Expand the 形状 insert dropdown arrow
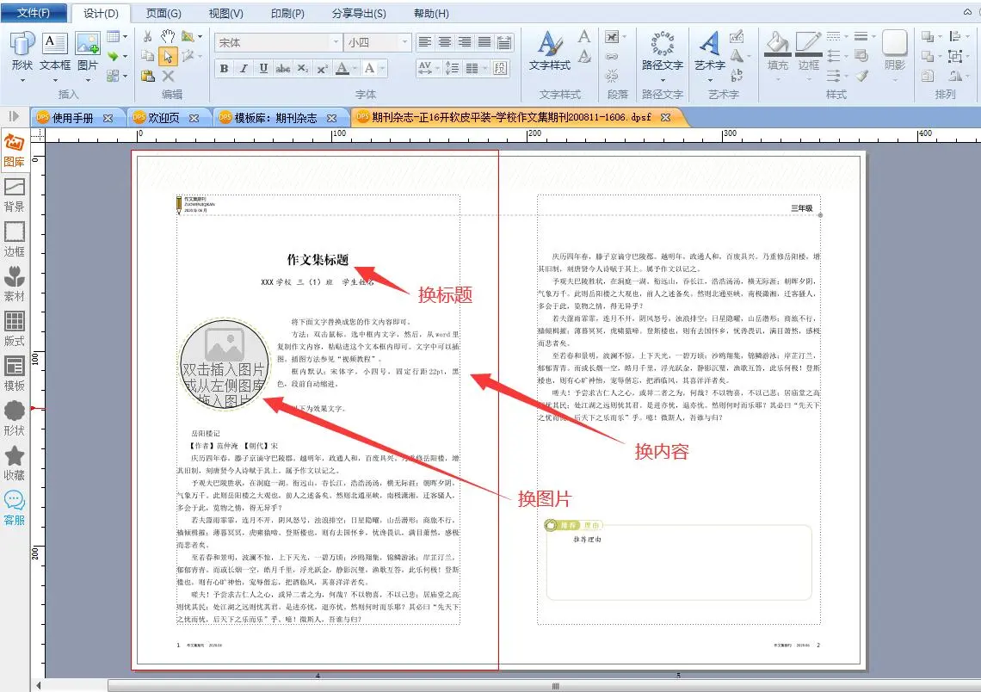 pyautogui.click(x=22, y=80)
